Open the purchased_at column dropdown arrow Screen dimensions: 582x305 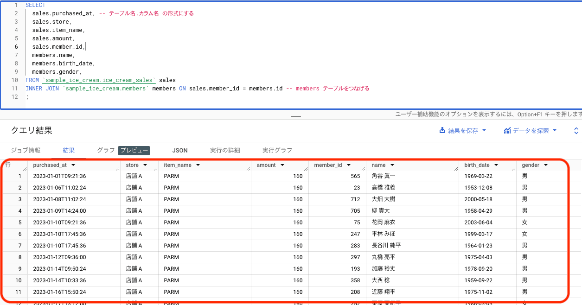(73, 165)
